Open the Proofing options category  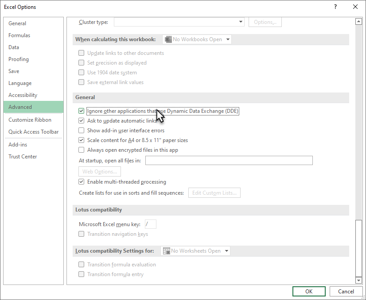33,59
